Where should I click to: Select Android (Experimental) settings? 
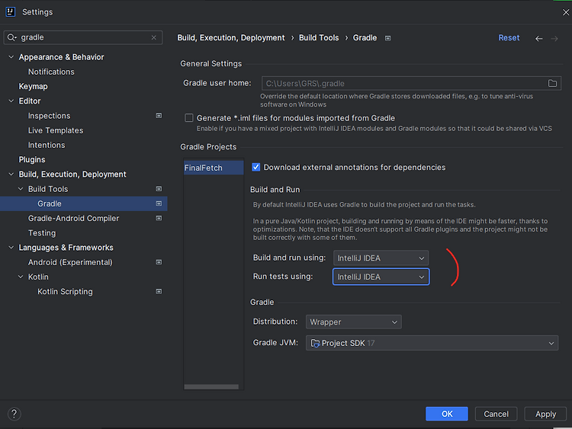pos(70,262)
